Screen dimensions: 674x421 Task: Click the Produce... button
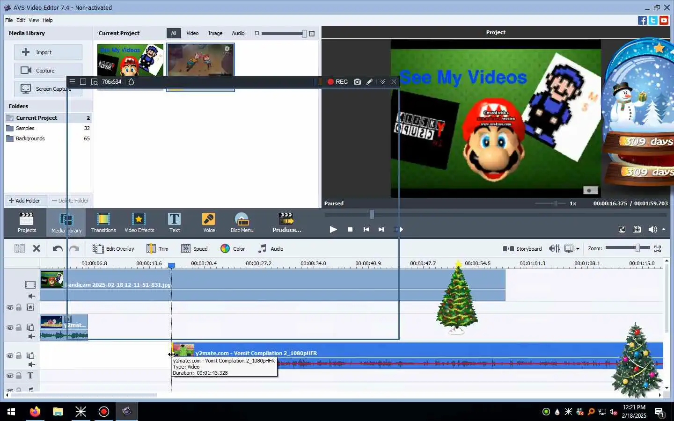coord(286,222)
